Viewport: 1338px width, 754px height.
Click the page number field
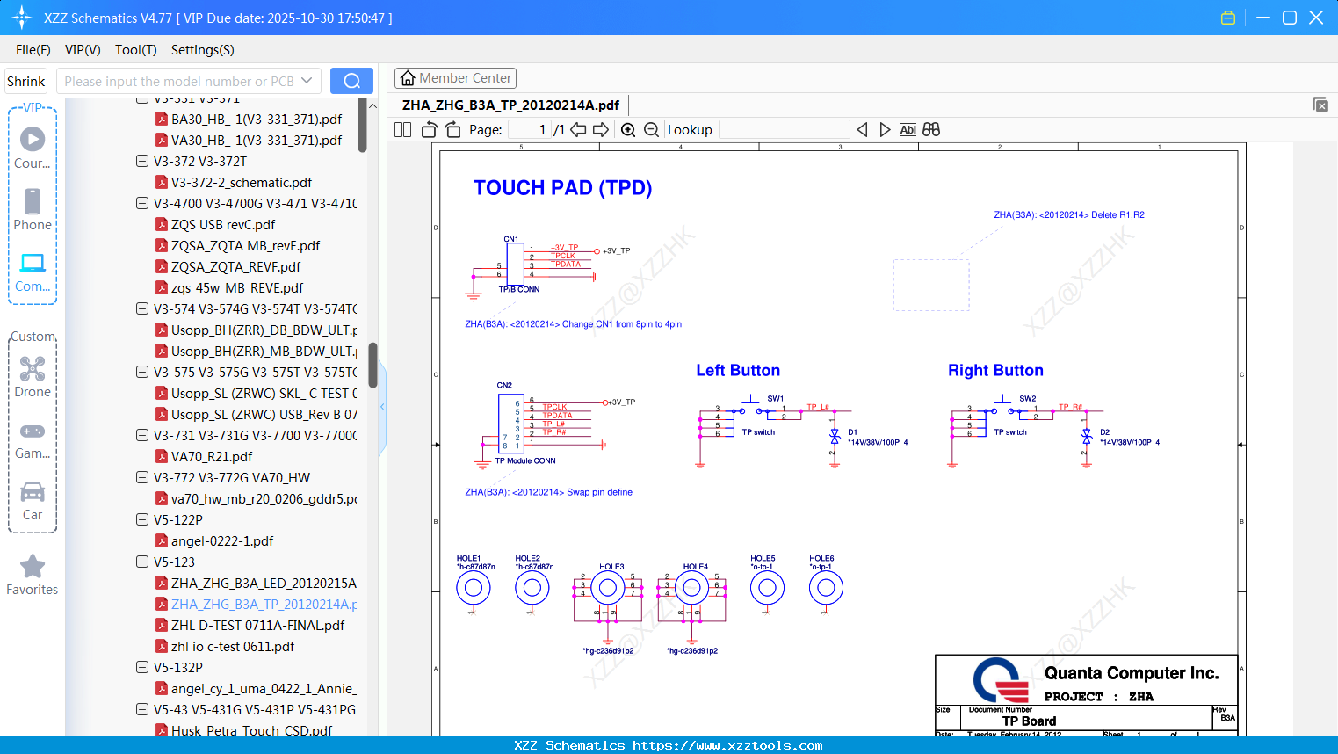(x=529, y=129)
